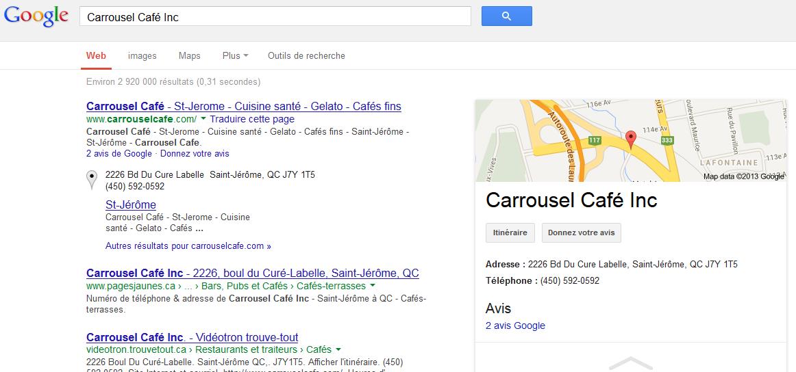Click inside the search query field
The width and height of the screenshot is (796, 372).
(275, 16)
